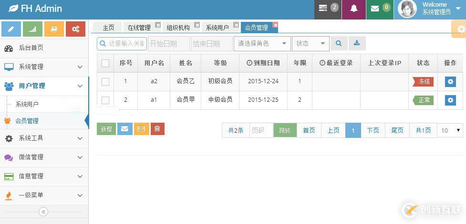Expand the 系统管理 menu chevron
Viewport: 466px width, 224px height.
click(x=80, y=67)
